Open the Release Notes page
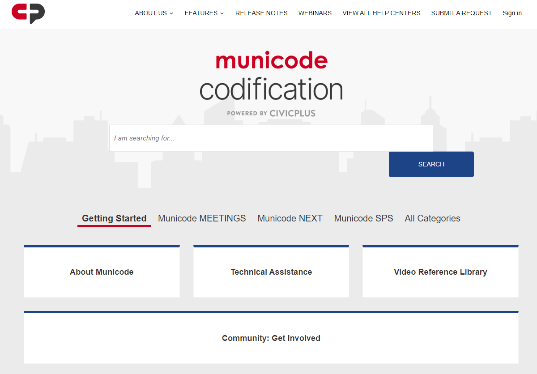Screen dimensions: 537x374 tap(261, 13)
